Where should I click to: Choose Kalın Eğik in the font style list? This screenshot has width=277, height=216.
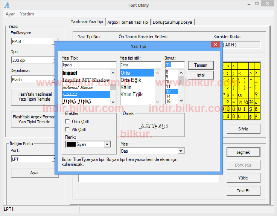point(131,94)
